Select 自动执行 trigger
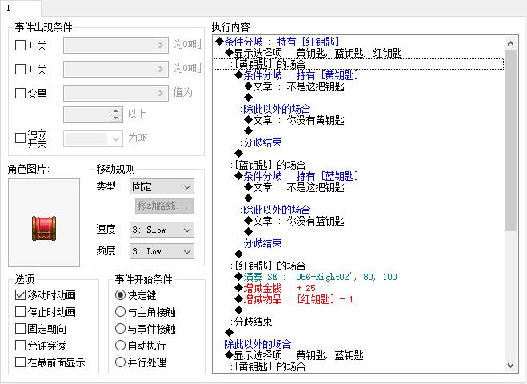 click(120, 346)
